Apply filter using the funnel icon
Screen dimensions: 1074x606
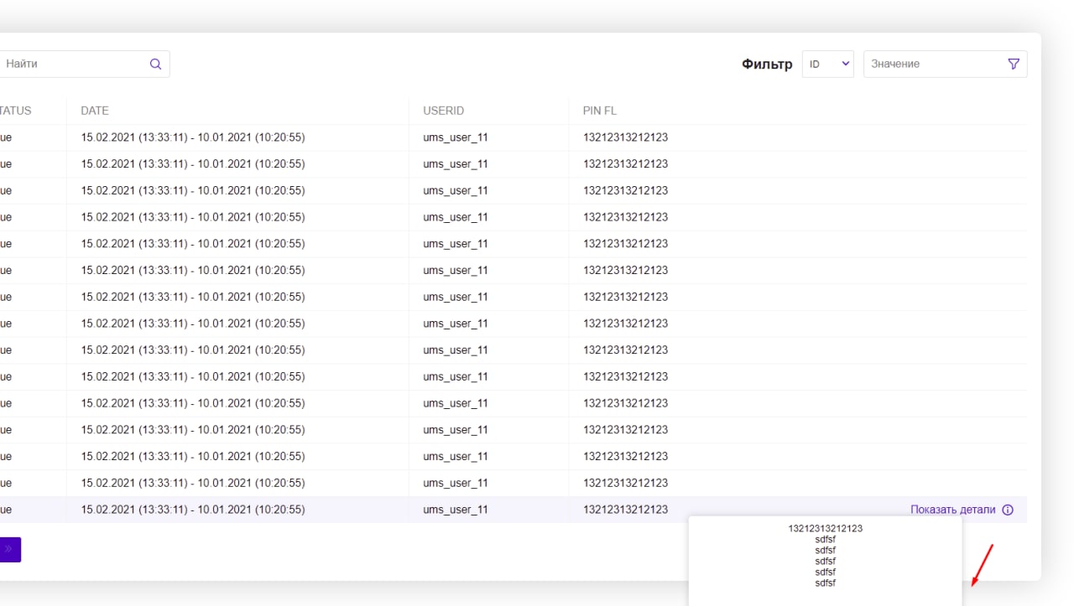coord(1014,64)
